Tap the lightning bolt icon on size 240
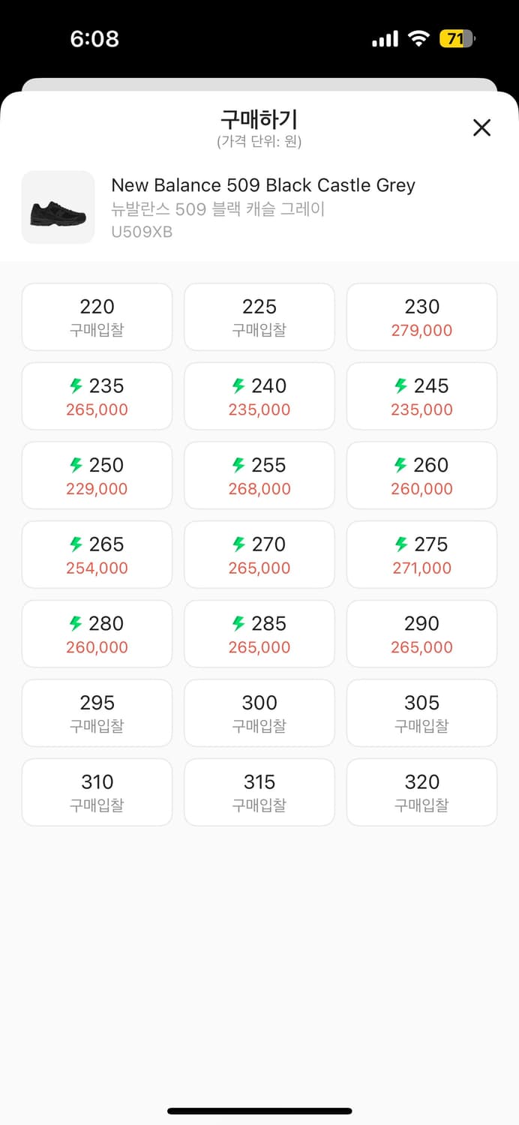Image resolution: width=519 pixels, height=1125 pixels. pyautogui.click(x=238, y=386)
